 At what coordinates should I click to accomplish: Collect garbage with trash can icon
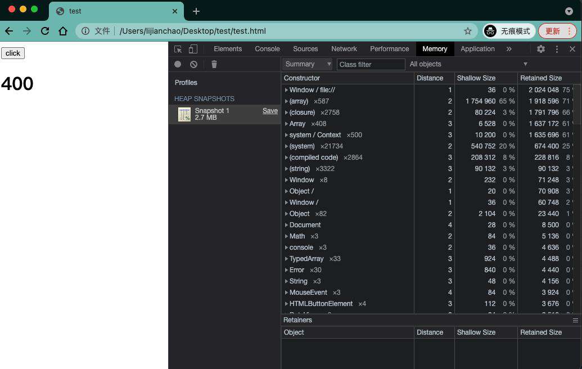coord(214,64)
